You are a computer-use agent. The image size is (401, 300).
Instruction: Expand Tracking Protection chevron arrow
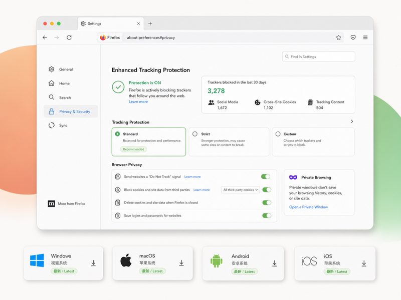(352, 121)
